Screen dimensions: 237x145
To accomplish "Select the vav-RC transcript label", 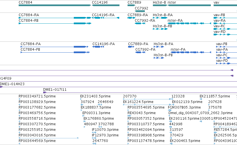I will (x=219, y=26).
